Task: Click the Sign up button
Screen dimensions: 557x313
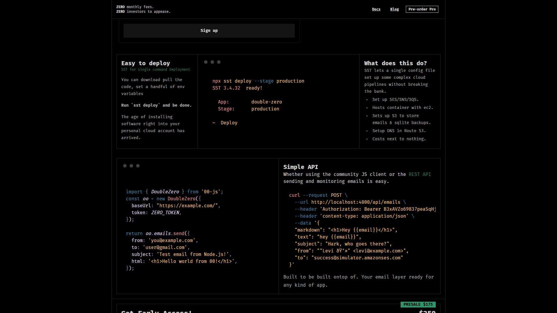Action: [209, 30]
